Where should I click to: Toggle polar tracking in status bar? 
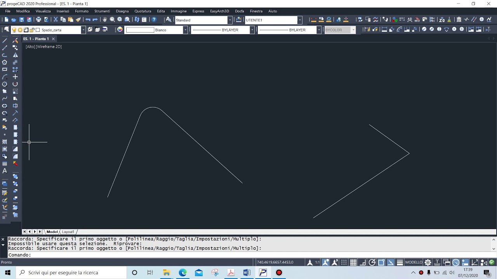coord(372,262)
